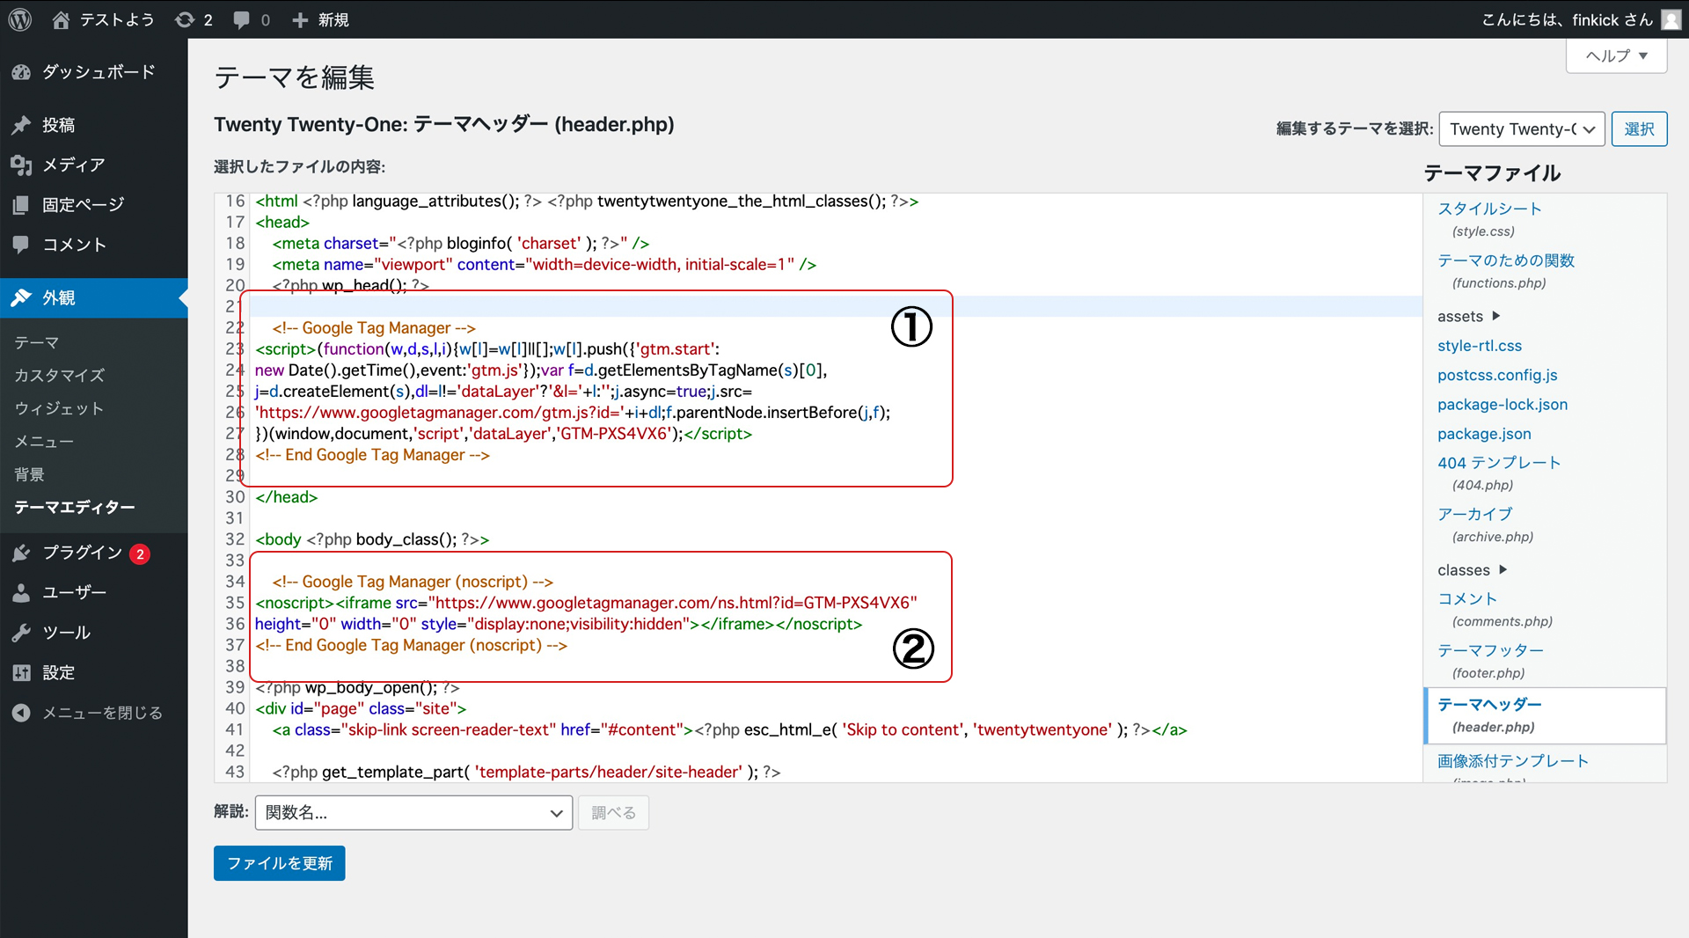
Task: Click the home icon for テストよう site
Action: (x=61, y=19)
